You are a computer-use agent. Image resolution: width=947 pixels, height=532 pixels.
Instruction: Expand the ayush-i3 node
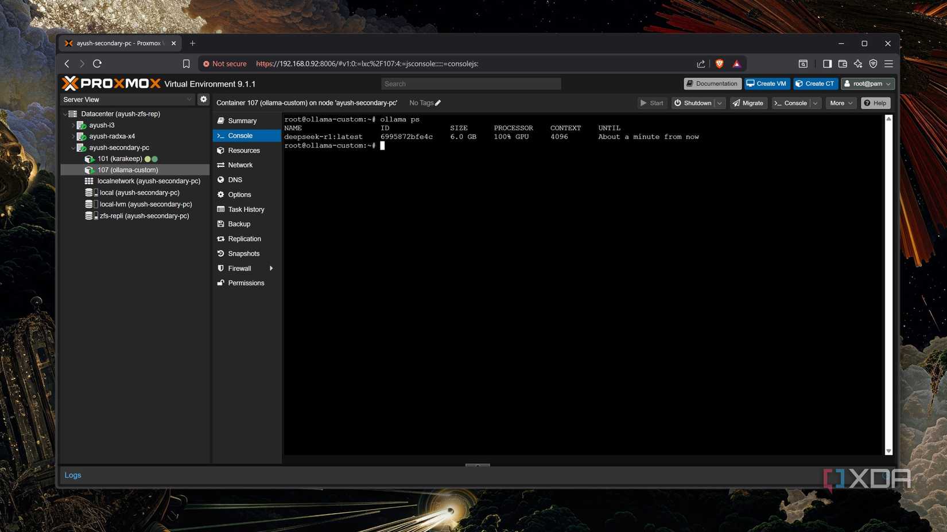73,125
